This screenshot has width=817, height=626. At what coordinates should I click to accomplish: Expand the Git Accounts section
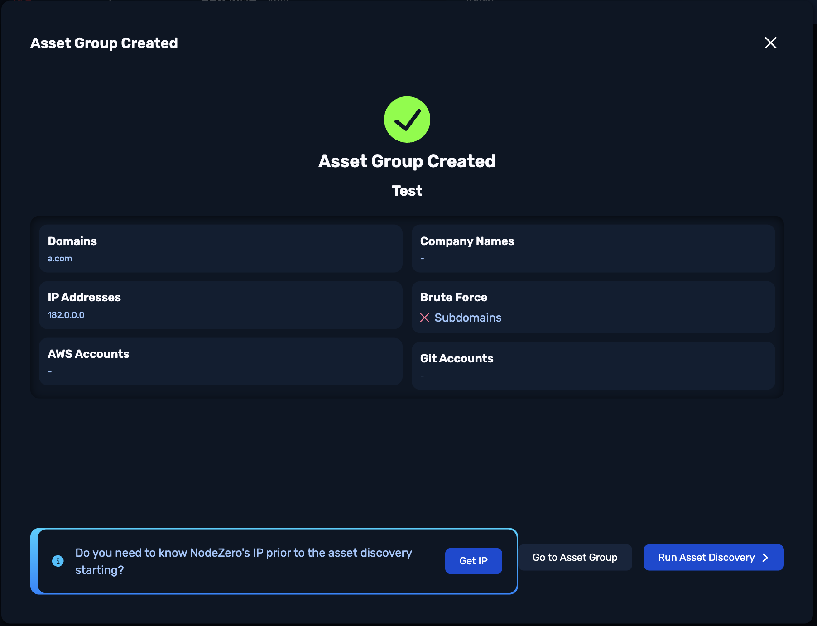(x=593, y=366)
